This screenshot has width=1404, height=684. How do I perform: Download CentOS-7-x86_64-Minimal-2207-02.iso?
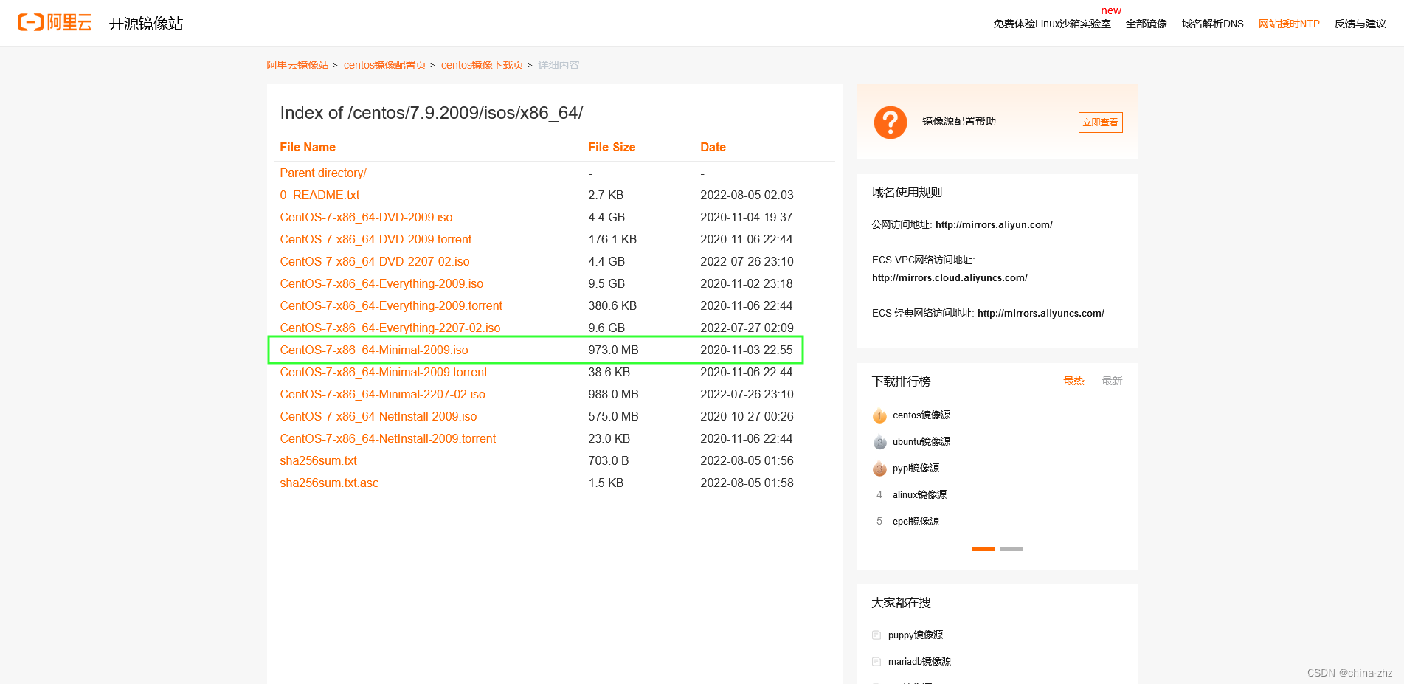coord(383,394)
